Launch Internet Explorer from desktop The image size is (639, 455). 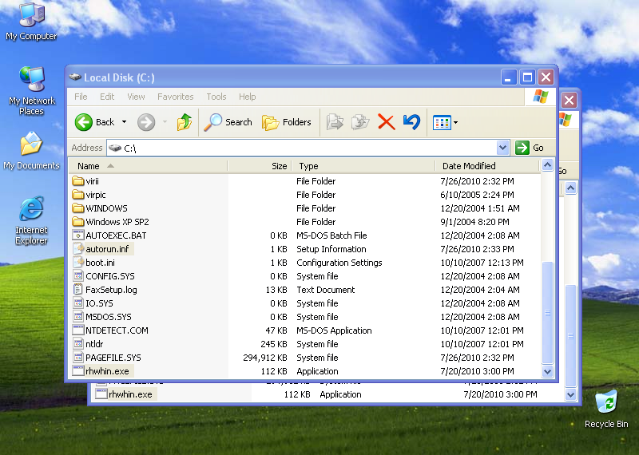click(31, 220)
